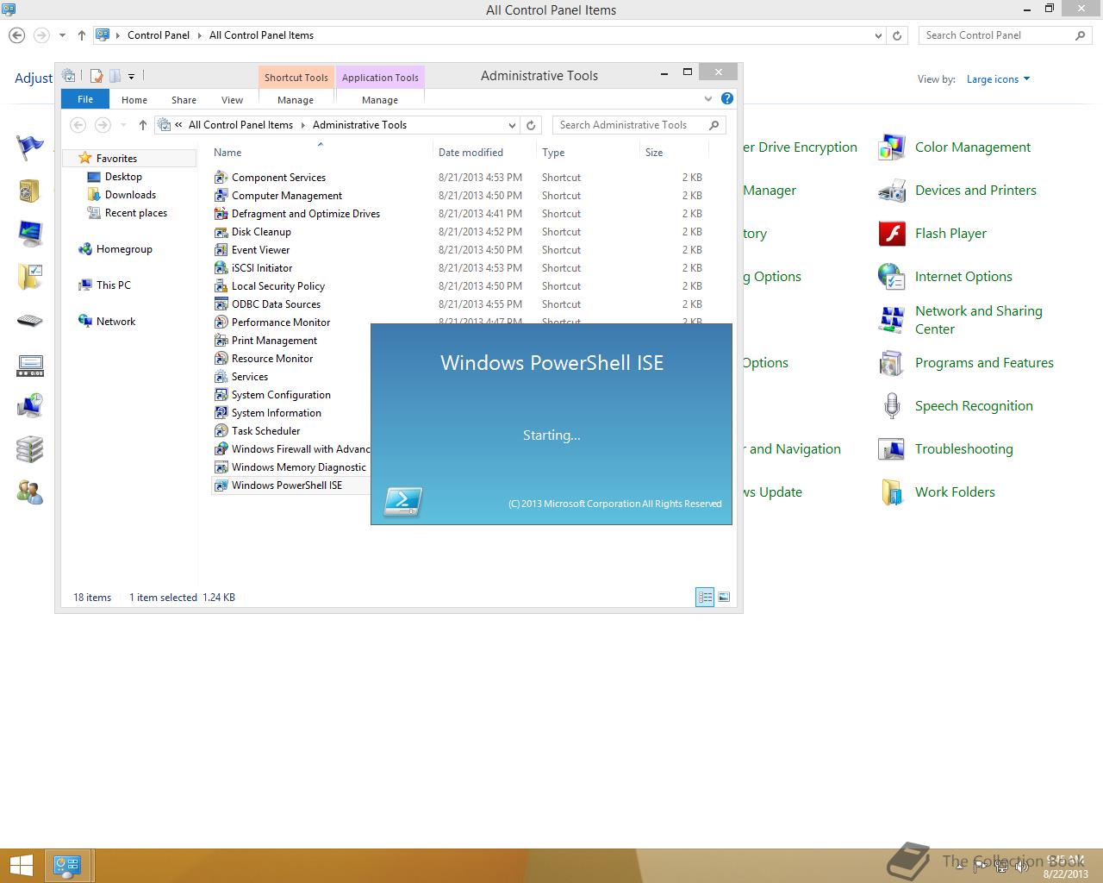The width and height of the screenshot is (1103, 883).
Task: Click the Help question mark icon
Action: (x=727, y=99)
